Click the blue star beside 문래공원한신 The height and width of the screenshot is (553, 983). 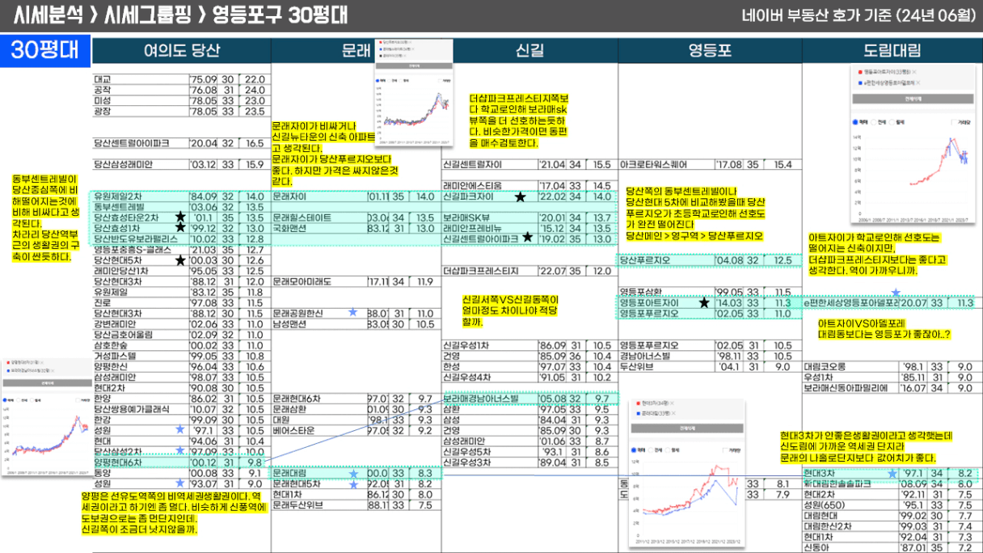pyautogui.click(x=352, y=312)
